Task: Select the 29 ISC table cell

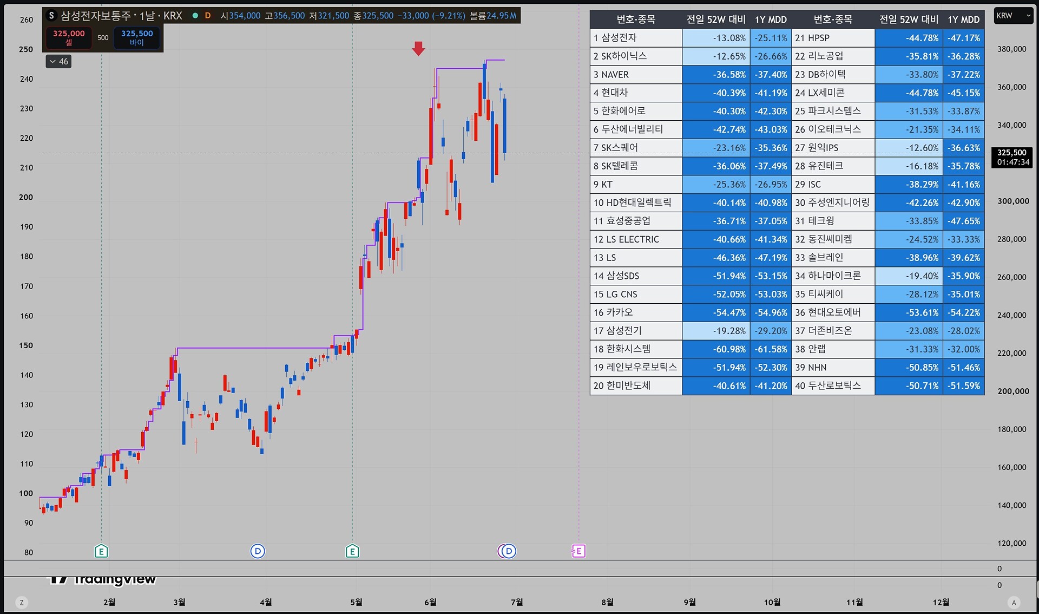Action: (833, 185)
